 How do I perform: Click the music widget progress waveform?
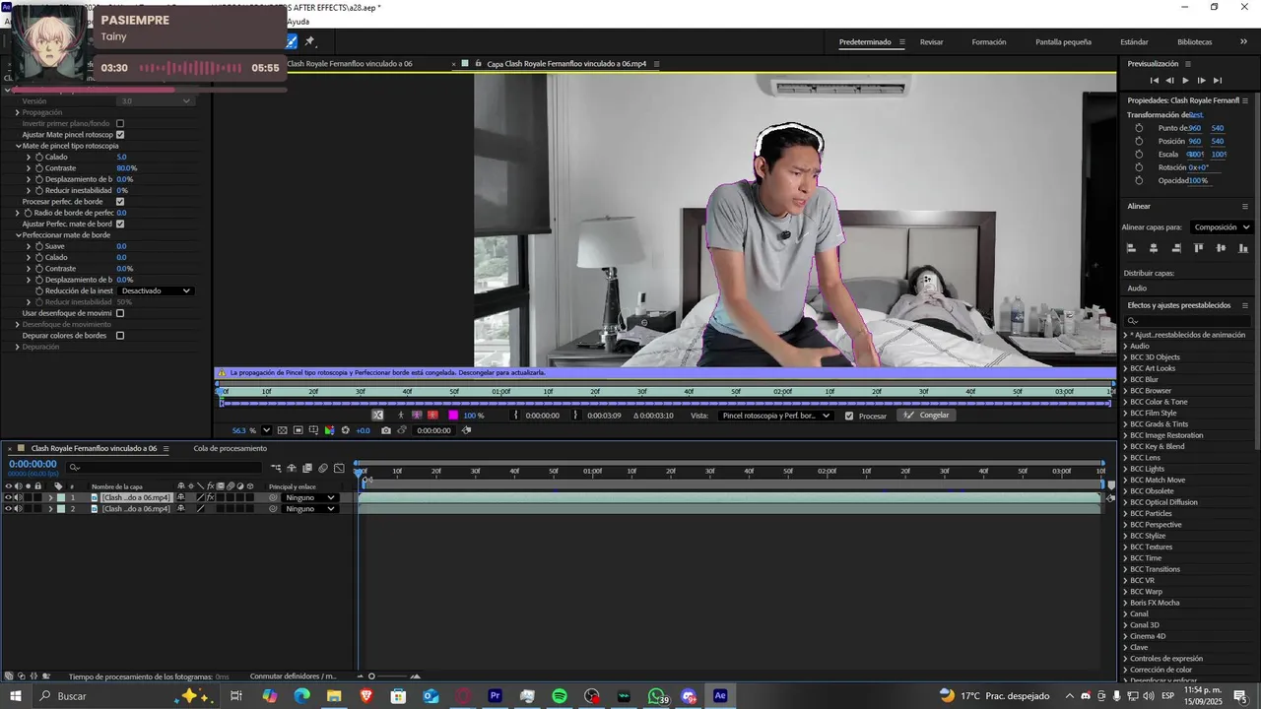pyautogui.click(x=190, y=68)
